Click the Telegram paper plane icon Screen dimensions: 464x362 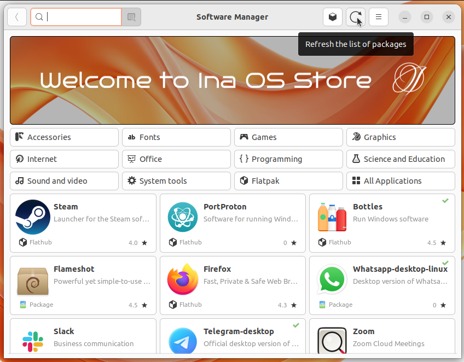pos(183,341)
